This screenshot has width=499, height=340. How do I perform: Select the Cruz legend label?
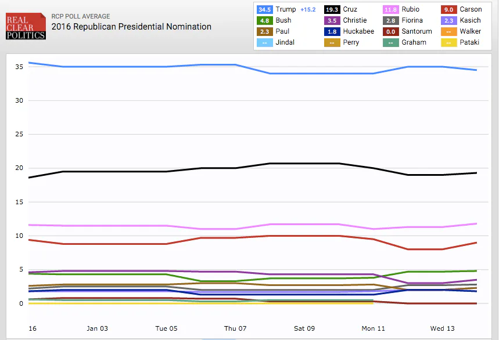pos(350,9)
